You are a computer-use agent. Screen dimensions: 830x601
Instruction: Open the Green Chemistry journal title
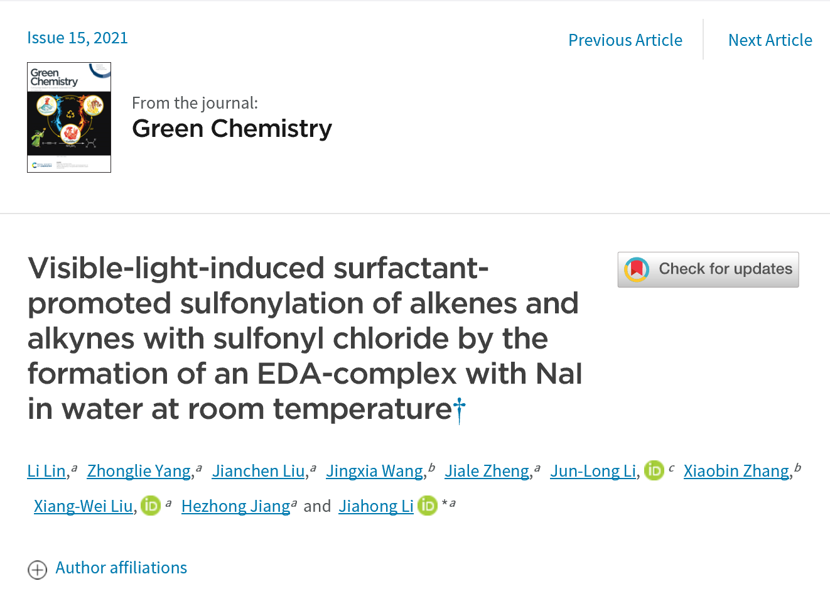pos(232,129)
